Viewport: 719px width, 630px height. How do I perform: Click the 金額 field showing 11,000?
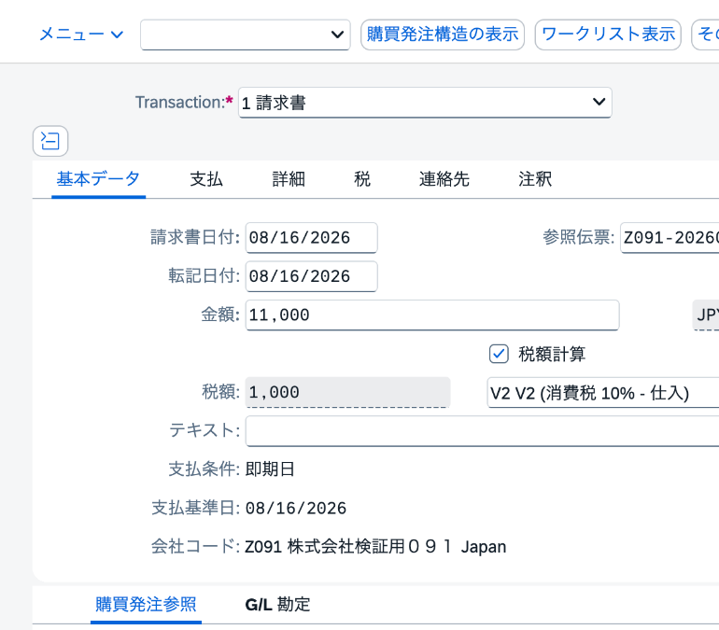tap(432, 315)
